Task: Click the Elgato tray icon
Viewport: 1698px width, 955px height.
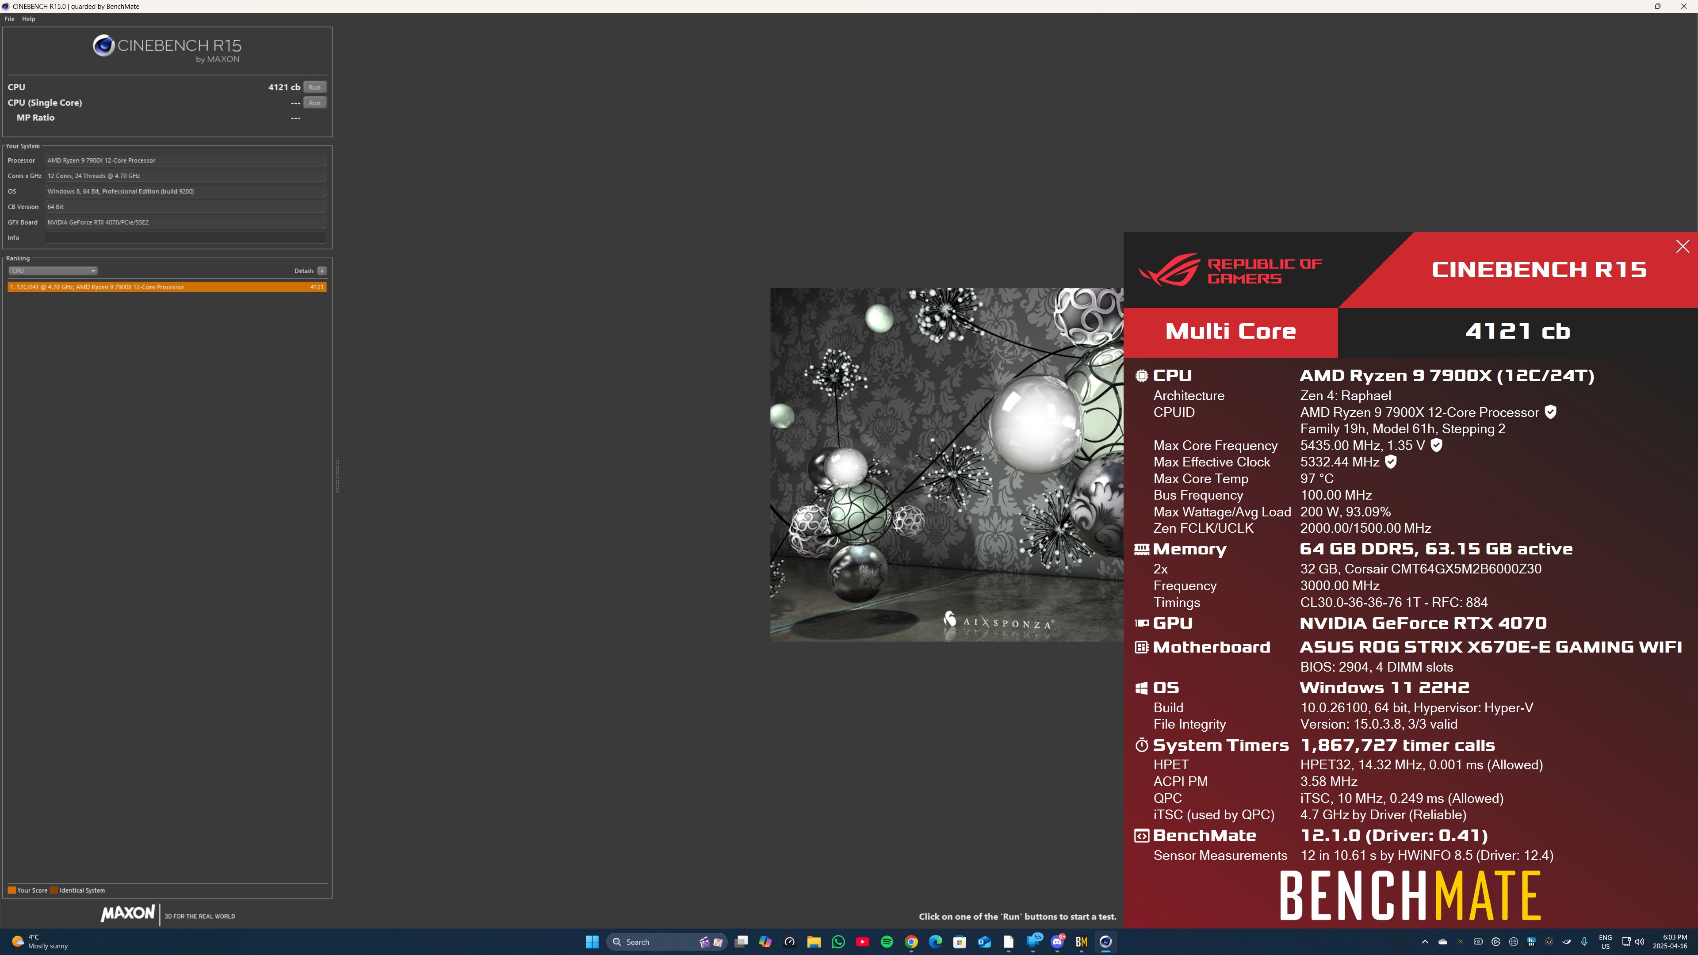Action: pos(1495,942)
